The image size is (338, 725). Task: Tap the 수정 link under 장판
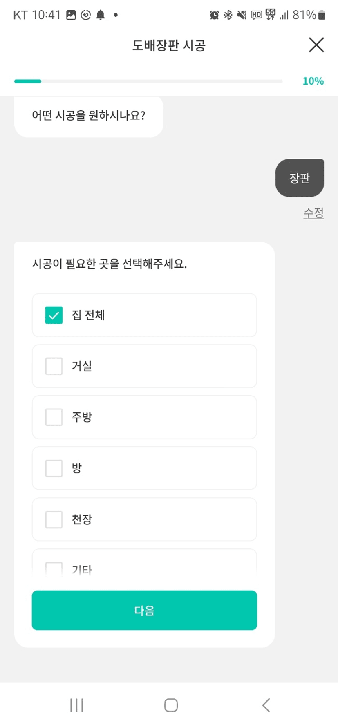[x=313, y=213]
